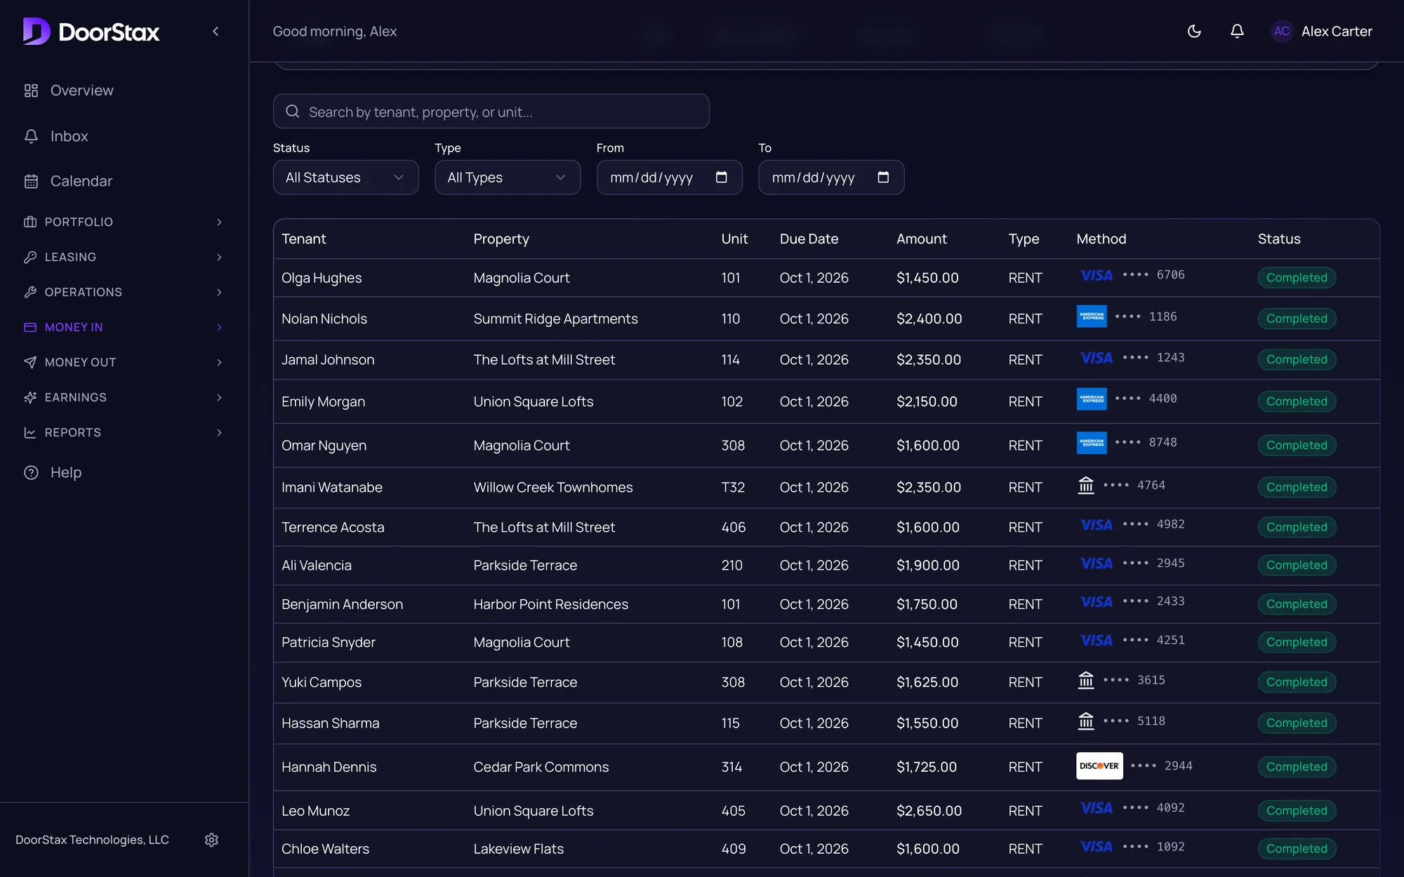Click the Visa icon in Olga Hughes row

[x=1096, y=275]
